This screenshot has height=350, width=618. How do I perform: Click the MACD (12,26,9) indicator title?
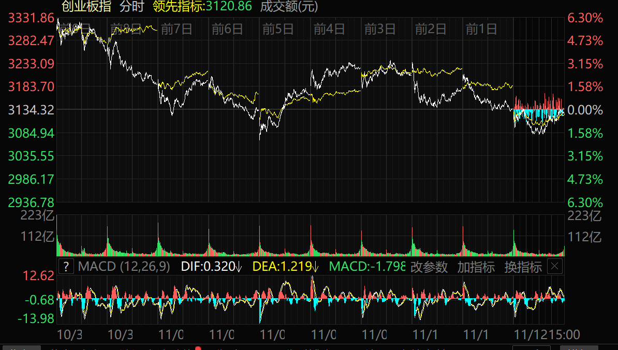124,267
